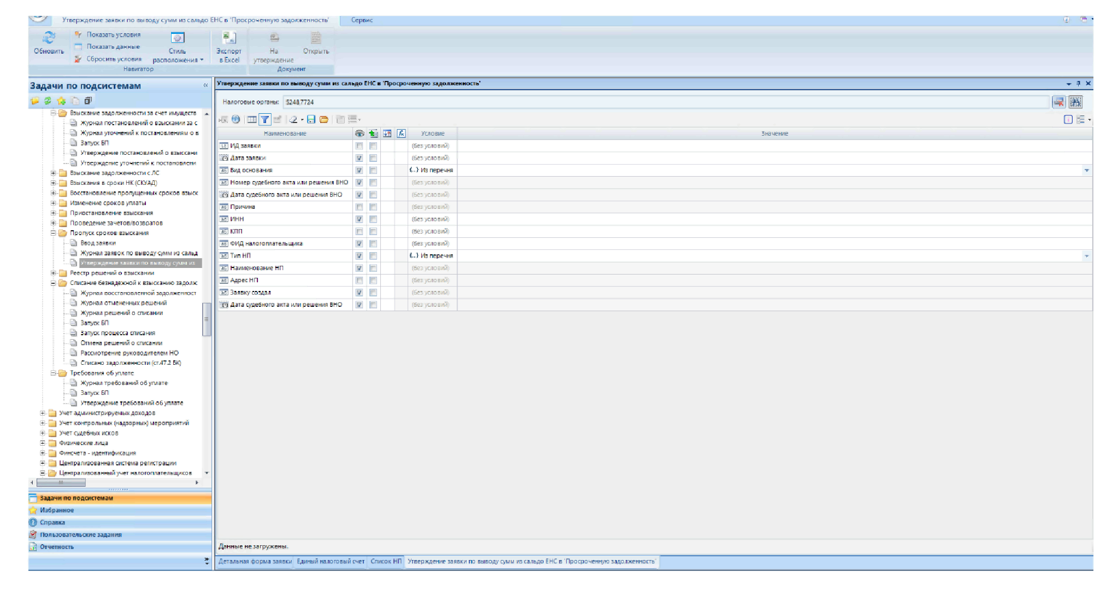
Task: Toggle visibility checkbox for Причина
Action: pos(359,207)
